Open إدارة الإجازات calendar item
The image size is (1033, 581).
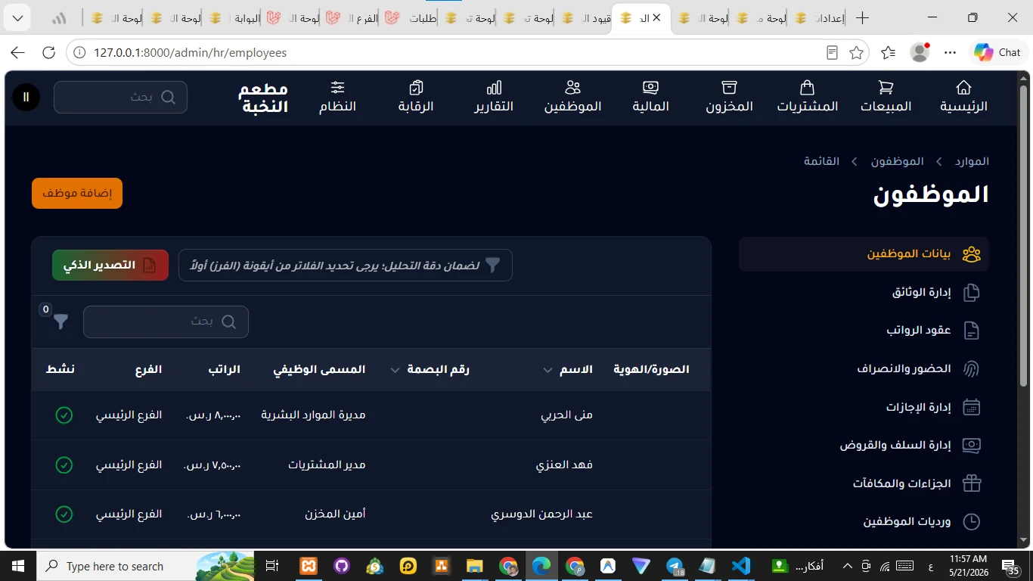coord(864,407)
